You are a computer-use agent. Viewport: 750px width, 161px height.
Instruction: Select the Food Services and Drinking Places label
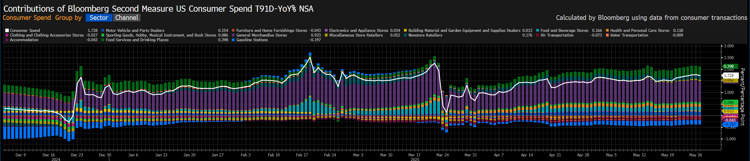coord(137,40)
